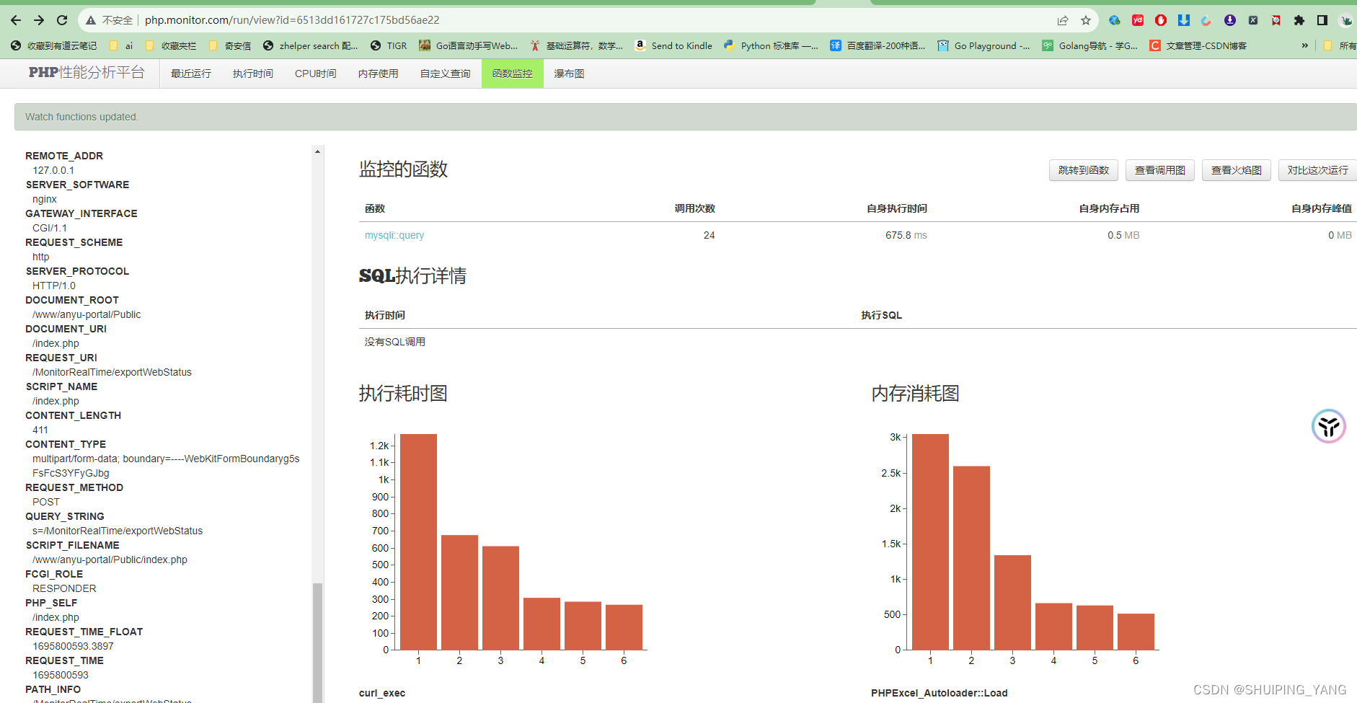Bookmark this page with the star icon
Image resolution: width=1357 pixels, height=703 pixels.
(1086, 20)
